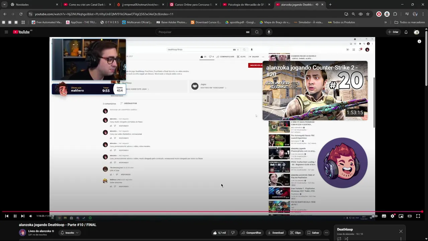Seek on the red video progress bar
This screenshot has width=428, height=241.
coord(212,212)
